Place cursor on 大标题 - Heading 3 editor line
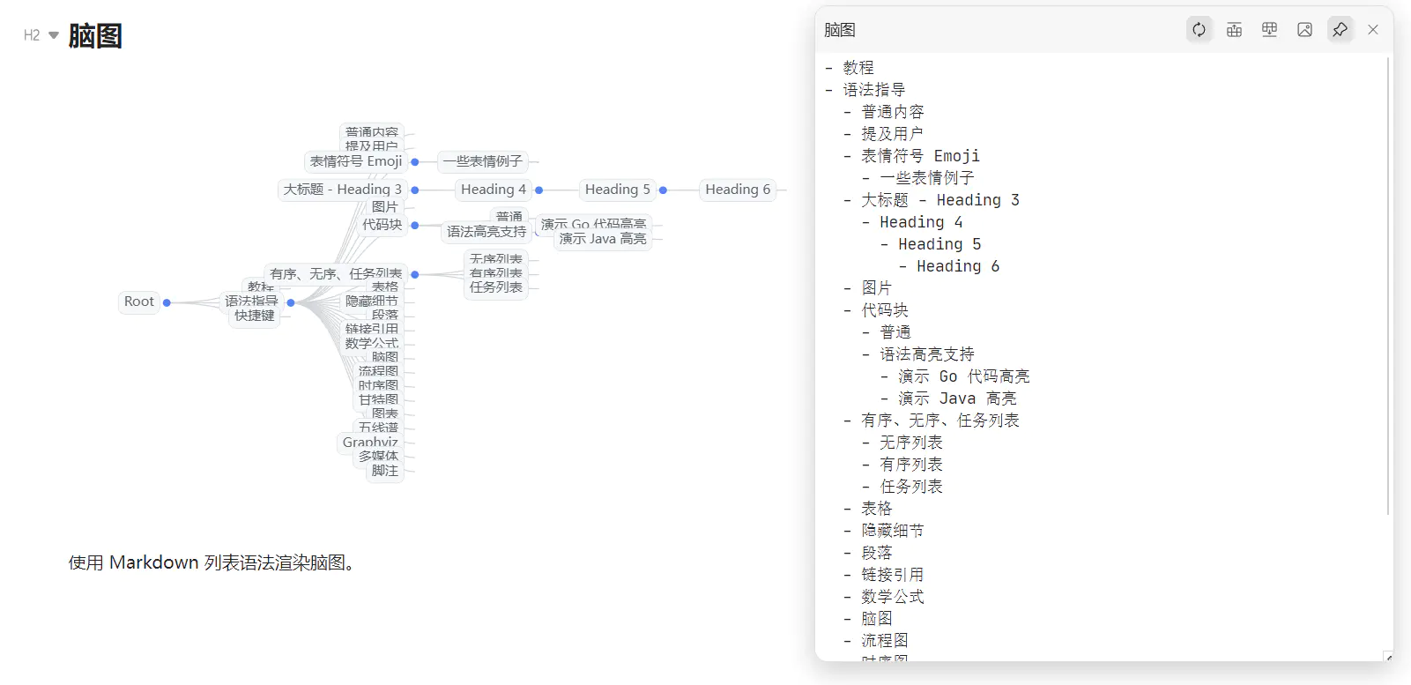Image resolution: width=1411 pixels, height=685 pixels. click(x=940, y=200)
